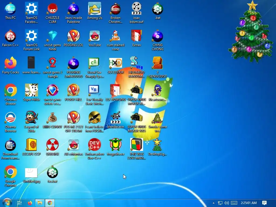Screen dimensions: 276x207
Task: Open the YouTube Angry Birds icon
Action: point(95,36)
